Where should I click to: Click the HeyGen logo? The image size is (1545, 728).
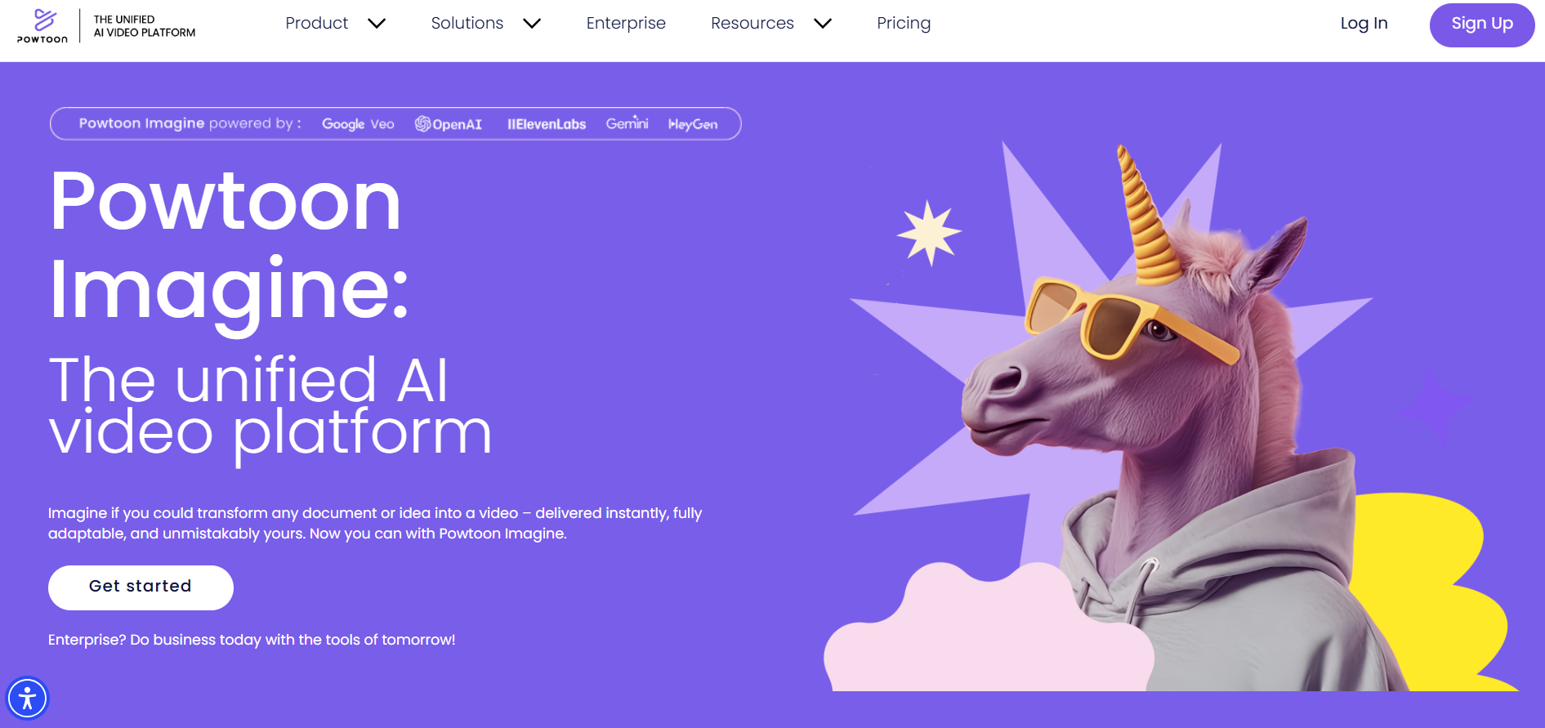(693, 124)
